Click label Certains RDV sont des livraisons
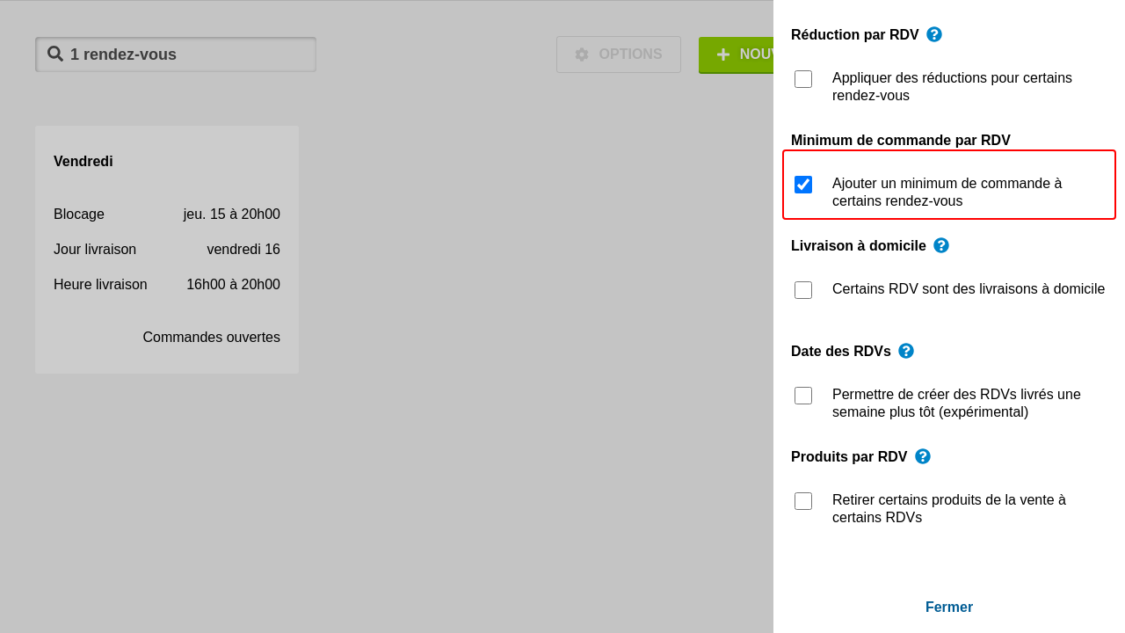Screen dimensions: 1125x633 point(968,289)
